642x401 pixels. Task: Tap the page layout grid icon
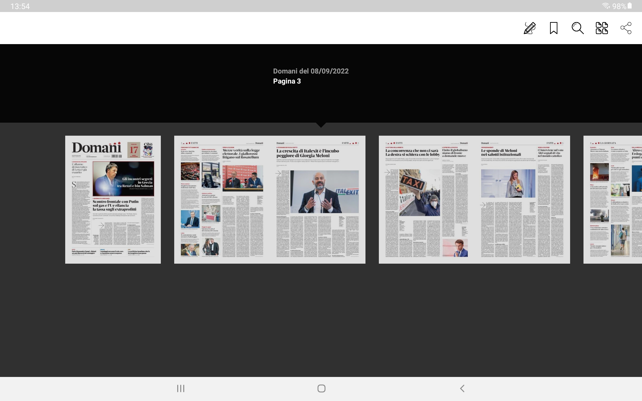602,28
